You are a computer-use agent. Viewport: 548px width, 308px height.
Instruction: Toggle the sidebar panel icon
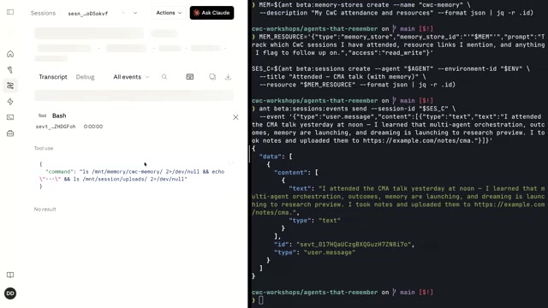point(10,12)
